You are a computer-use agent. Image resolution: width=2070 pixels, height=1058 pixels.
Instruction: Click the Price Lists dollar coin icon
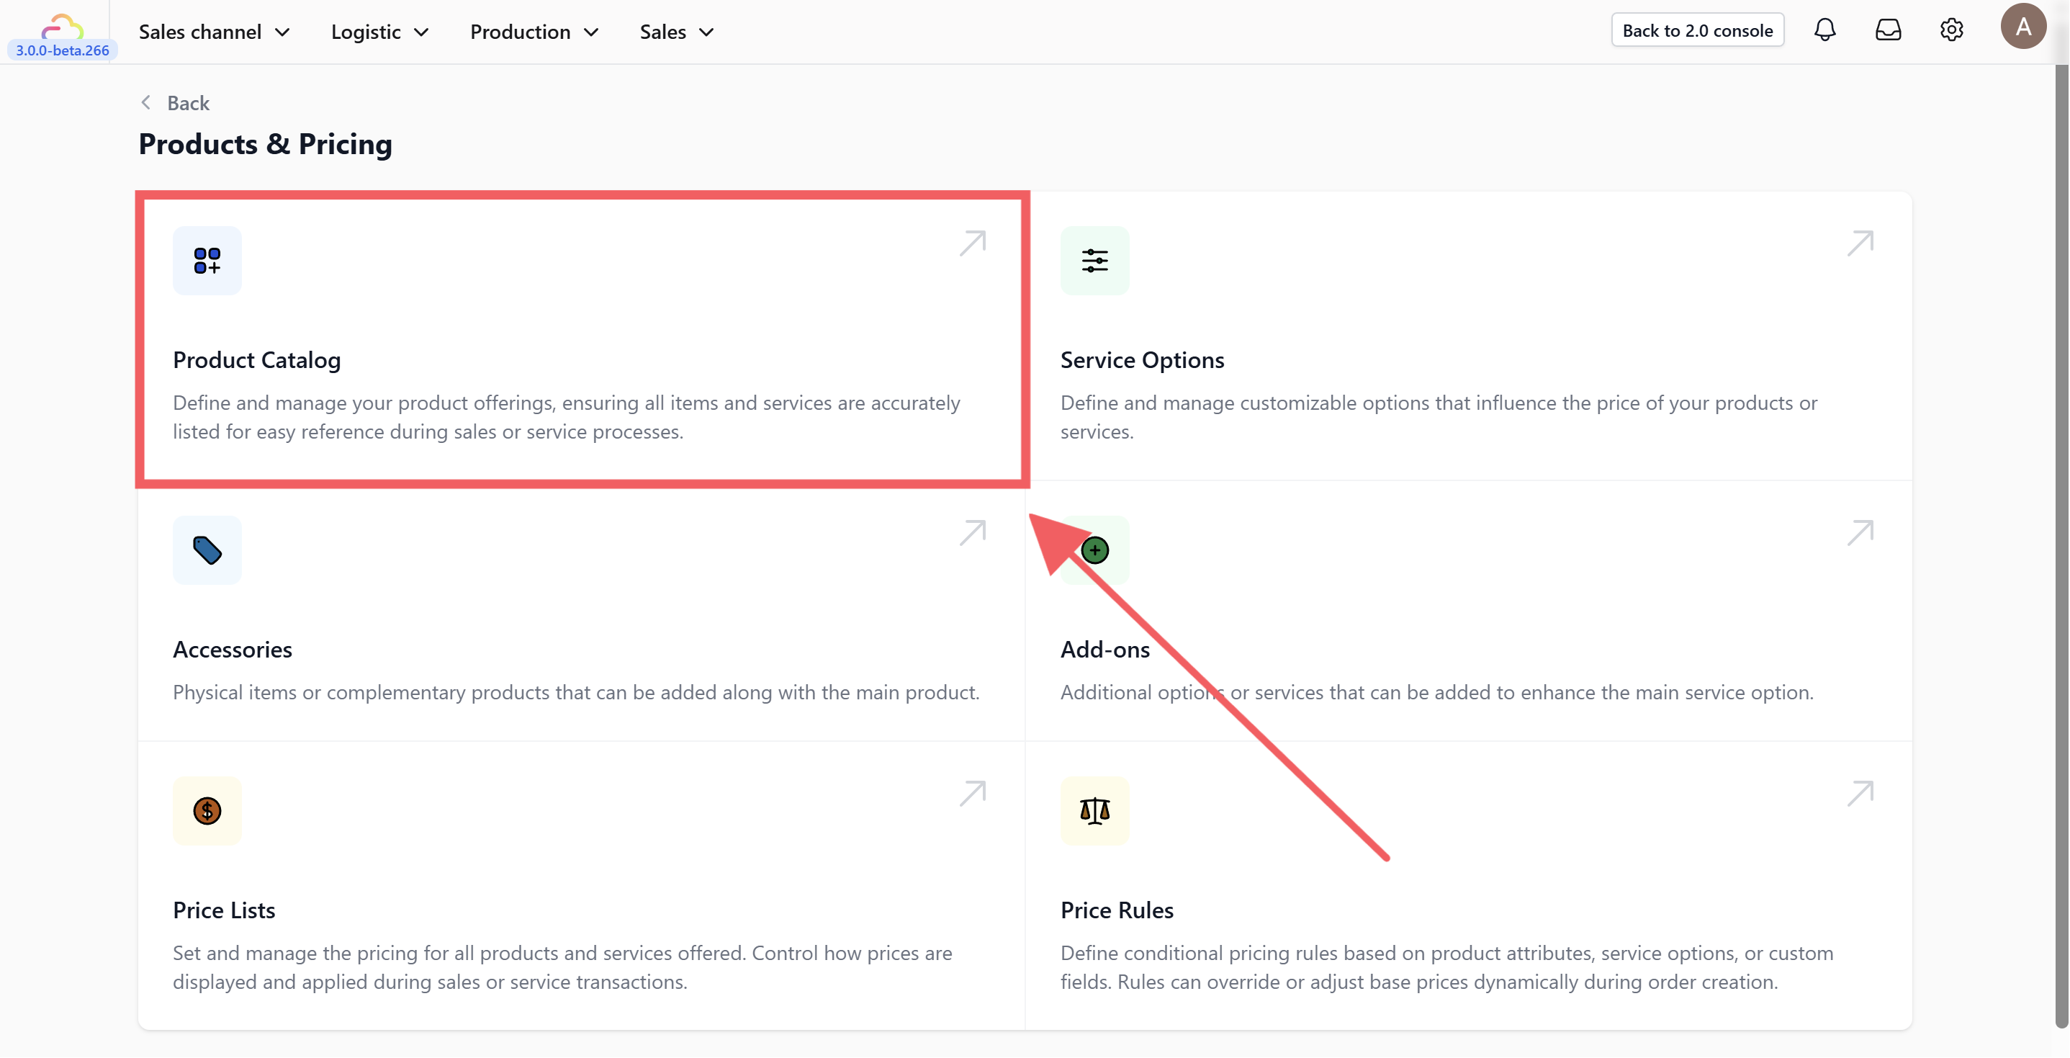(x=207, y=810)
